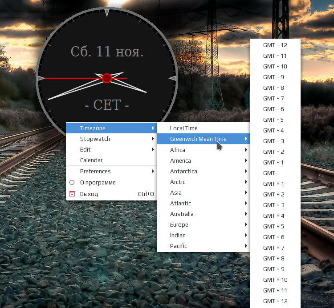Set timezone to GMT + 10

[275, 280]
